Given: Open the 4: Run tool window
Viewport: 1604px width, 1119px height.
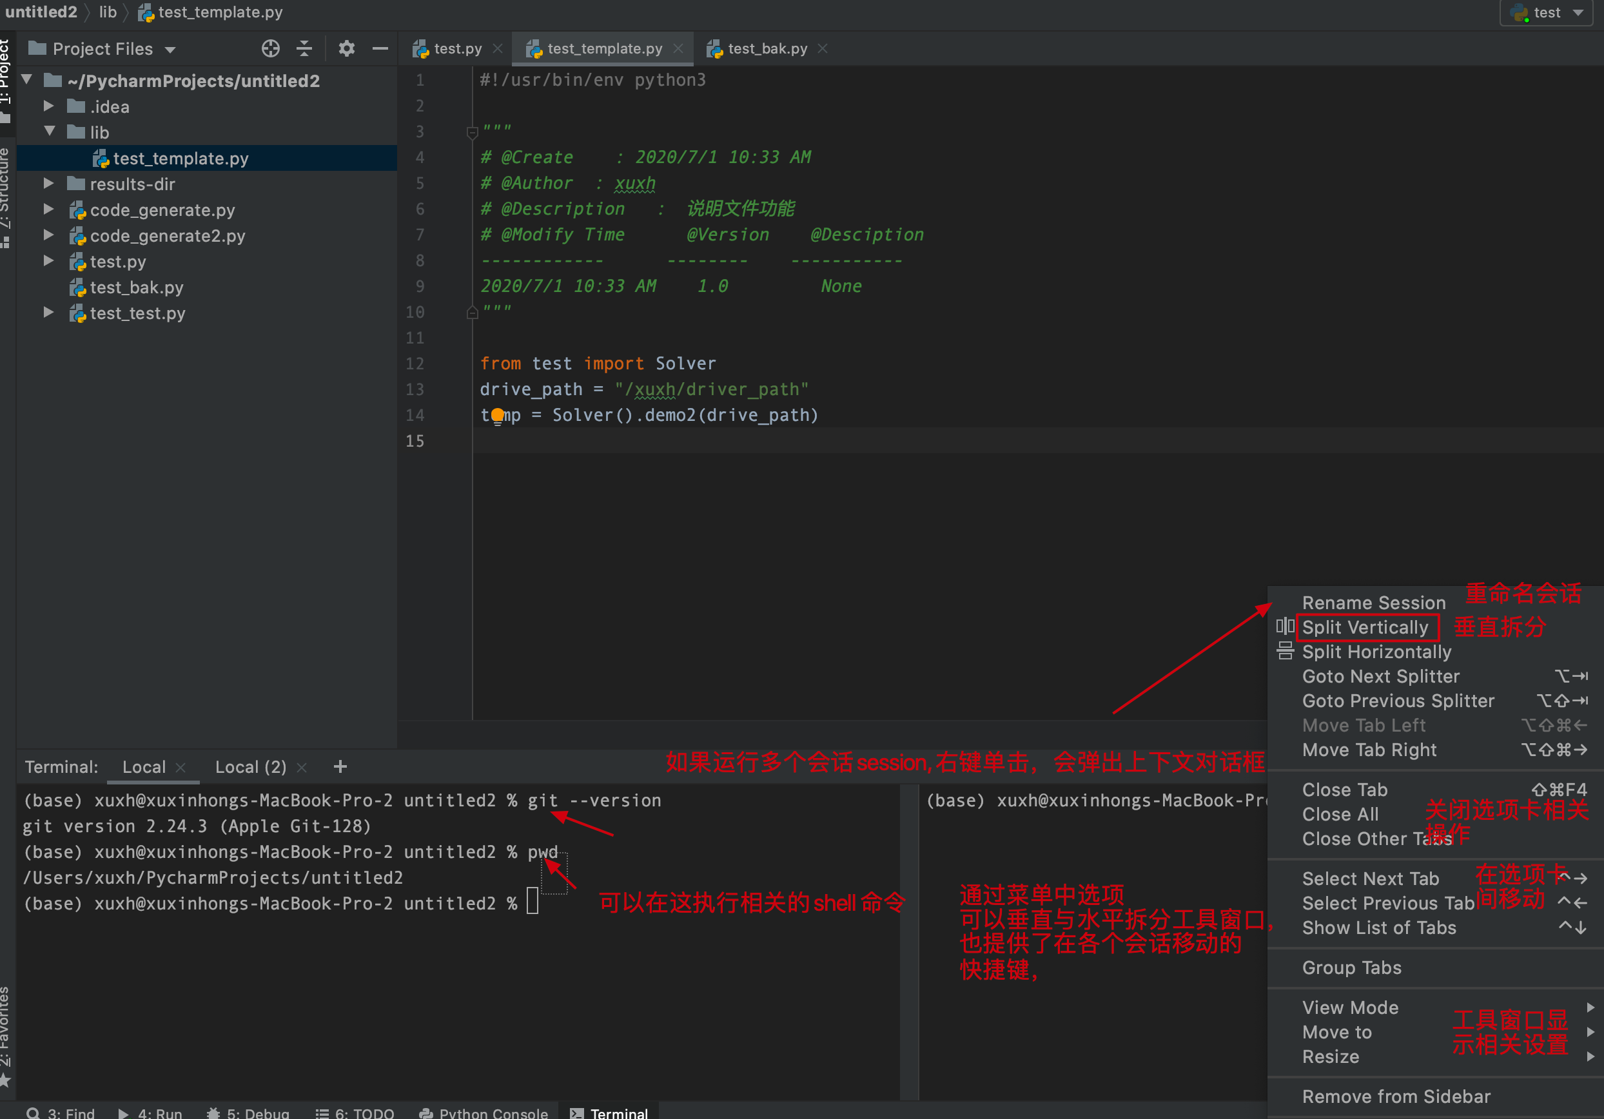Looking at the screenshot, I should click(x=150, y=1111).
